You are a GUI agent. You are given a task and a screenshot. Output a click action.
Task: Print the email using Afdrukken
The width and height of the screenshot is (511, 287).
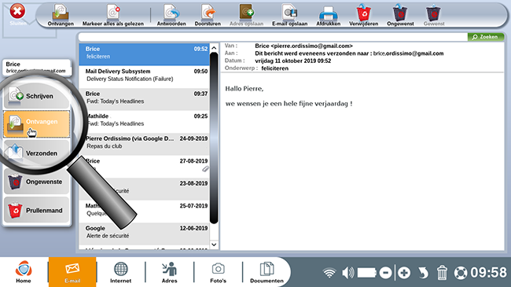click(328, 13)
